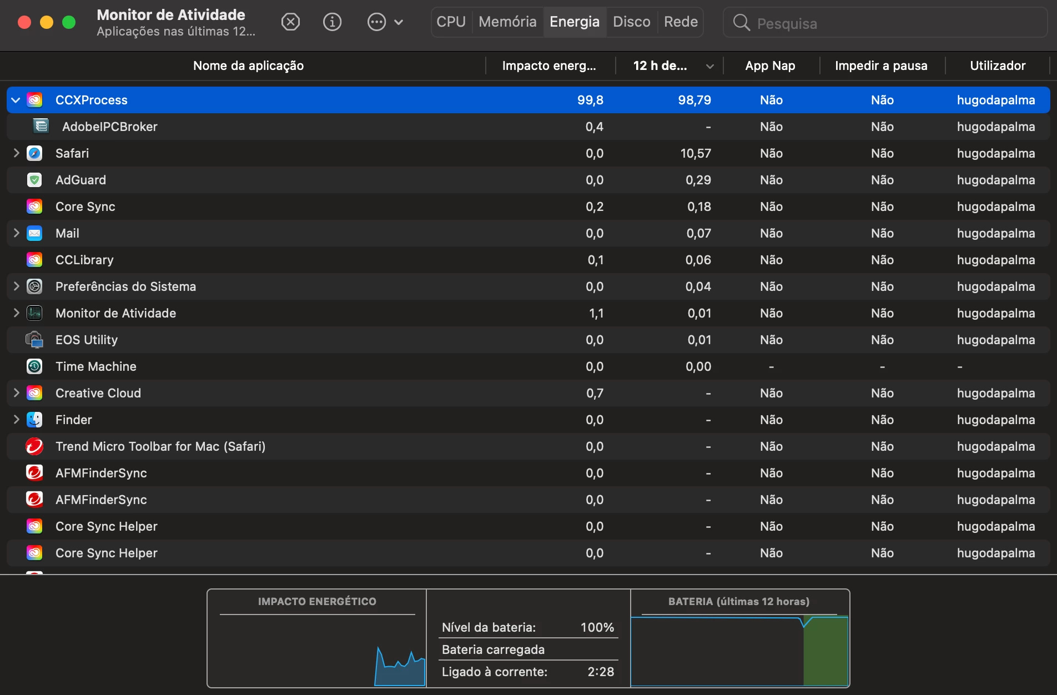Click the Pesquisa search field
Viewport: 1057px width, 695px height.
tap(885, 23)
